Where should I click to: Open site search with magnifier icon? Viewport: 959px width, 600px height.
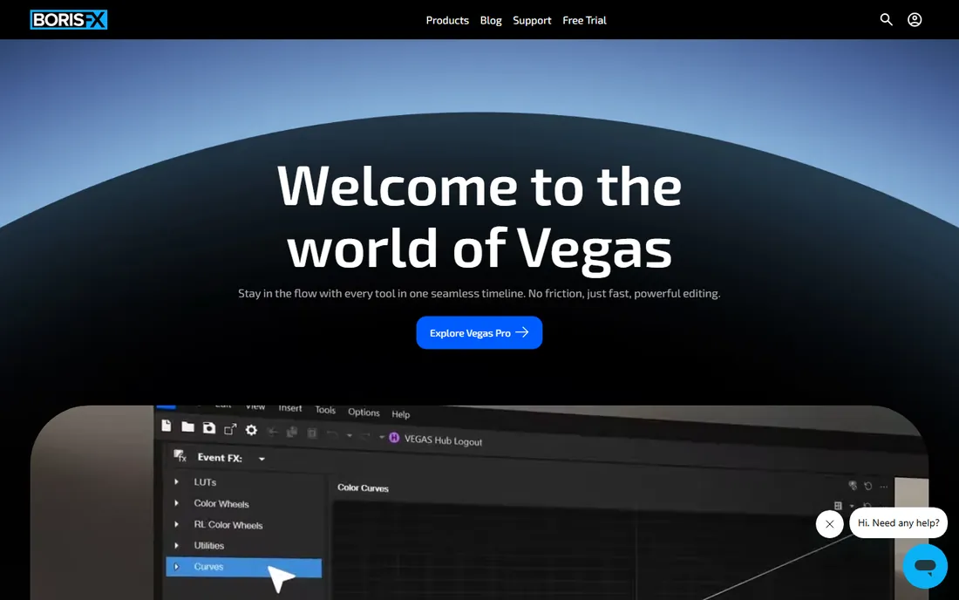(886, 19)
